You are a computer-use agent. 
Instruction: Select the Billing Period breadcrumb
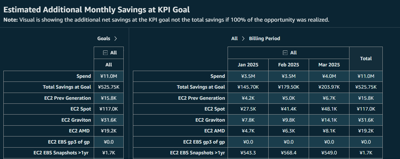(x=265, y=39)
